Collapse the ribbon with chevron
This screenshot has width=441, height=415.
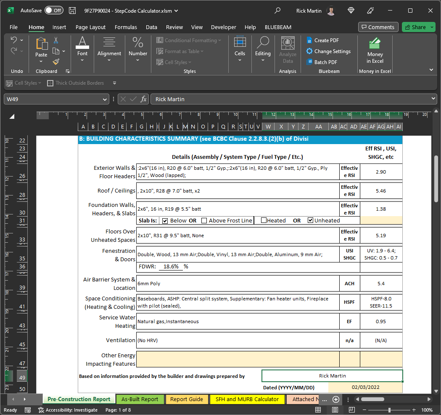[431, 70]
